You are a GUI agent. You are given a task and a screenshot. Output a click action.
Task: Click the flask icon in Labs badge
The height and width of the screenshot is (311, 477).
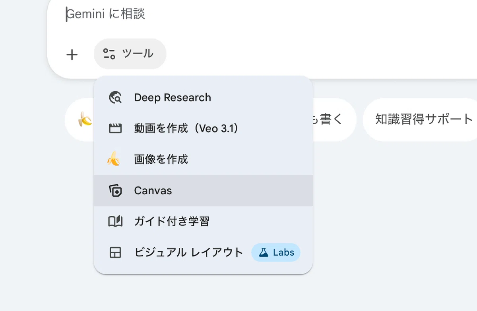tap(264, 252)
